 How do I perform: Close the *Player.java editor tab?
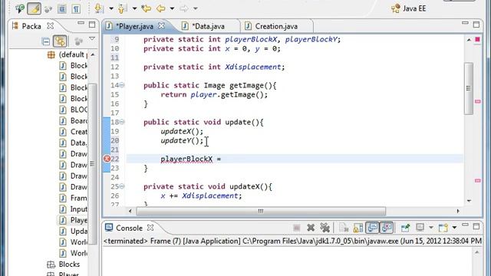161,25
